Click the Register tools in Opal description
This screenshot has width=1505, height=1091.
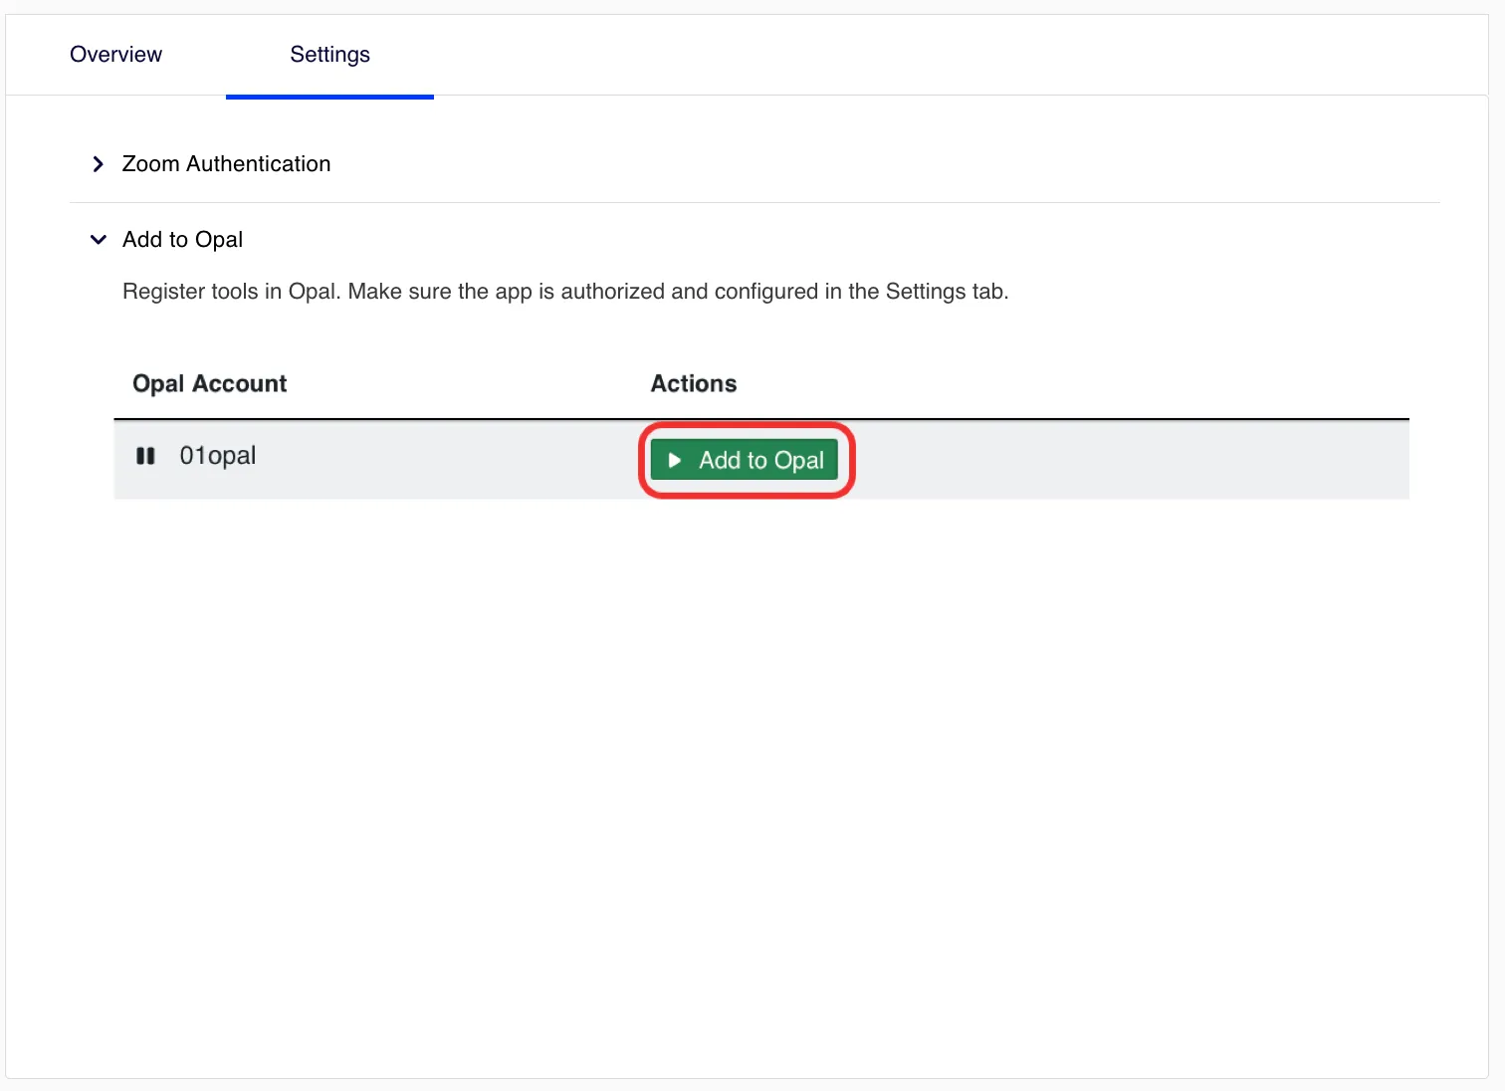point(565,292)
